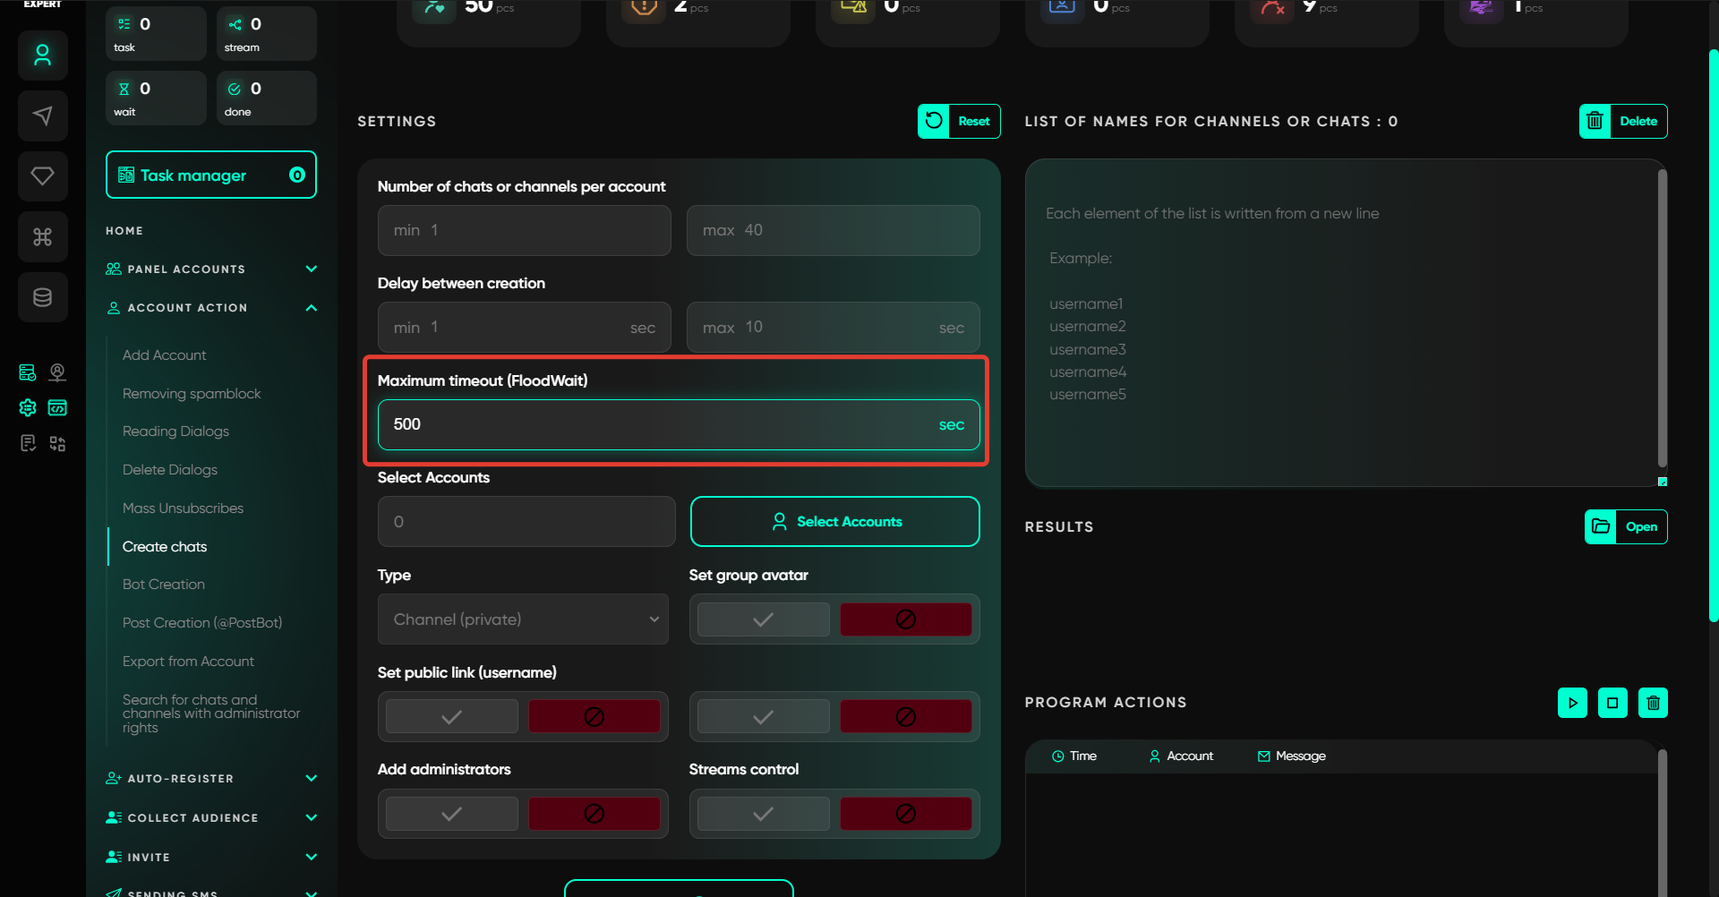The width and height of the screenshot is (1719, 897).
Task: Reset the settings with Reset button
Action: 959,121
